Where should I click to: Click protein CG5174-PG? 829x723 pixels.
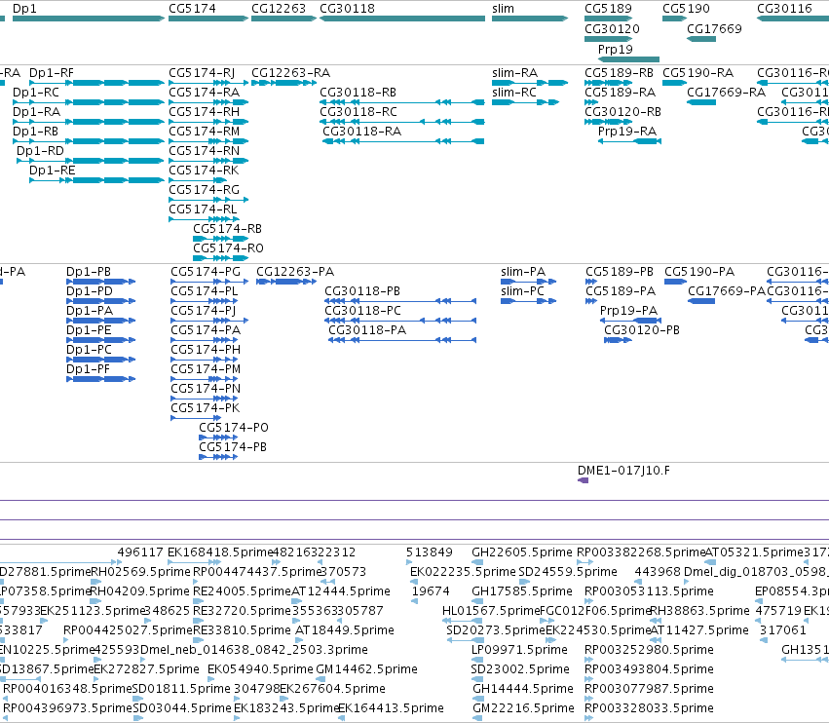tap(206, 271)
